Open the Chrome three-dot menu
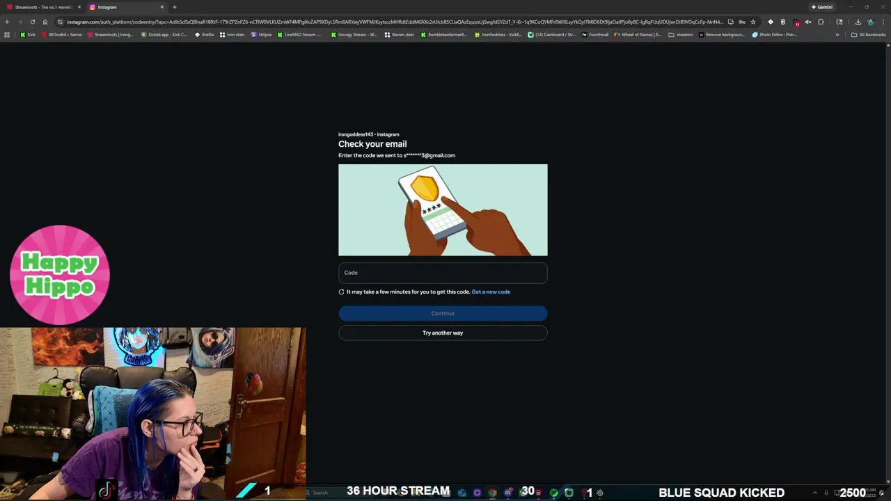891x501 pixels. point(883,22)
